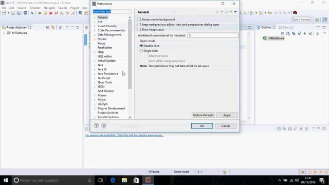Click the Apply button
Screen dimensions: 329x185
click(x=227, y=115)
